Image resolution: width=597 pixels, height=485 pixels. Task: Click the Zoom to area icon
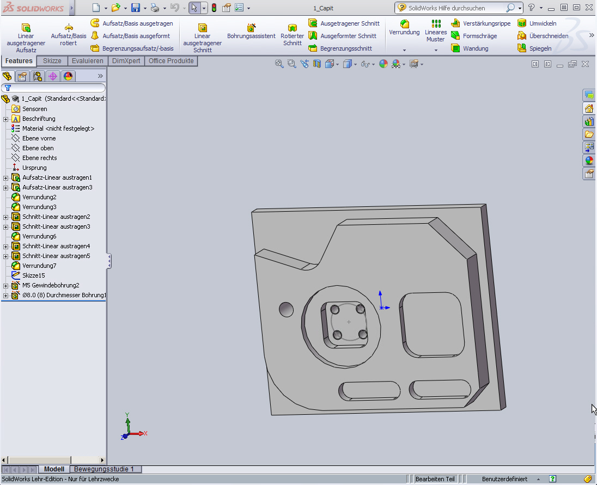(291, 64)
